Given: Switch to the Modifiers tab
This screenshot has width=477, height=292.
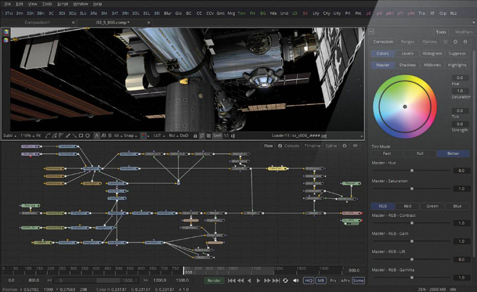Looking at the screenshot, I should coord(463,32).
